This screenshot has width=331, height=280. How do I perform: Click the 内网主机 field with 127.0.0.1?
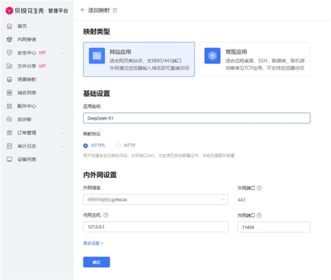(156, 227)
